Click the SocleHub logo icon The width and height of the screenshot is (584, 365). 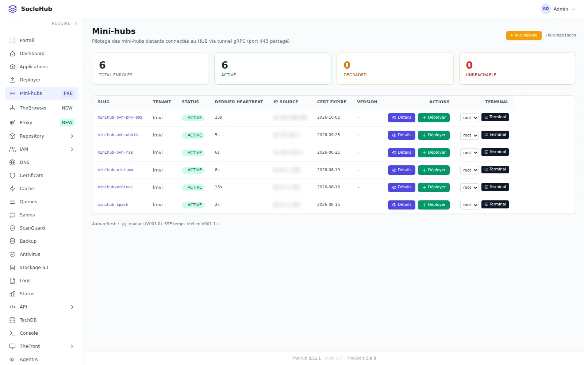(12, 9)
